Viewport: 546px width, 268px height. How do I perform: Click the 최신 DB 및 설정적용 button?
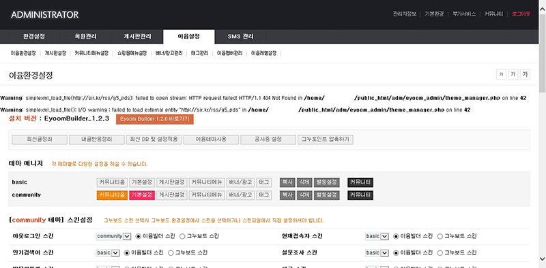tap(154, 139)
